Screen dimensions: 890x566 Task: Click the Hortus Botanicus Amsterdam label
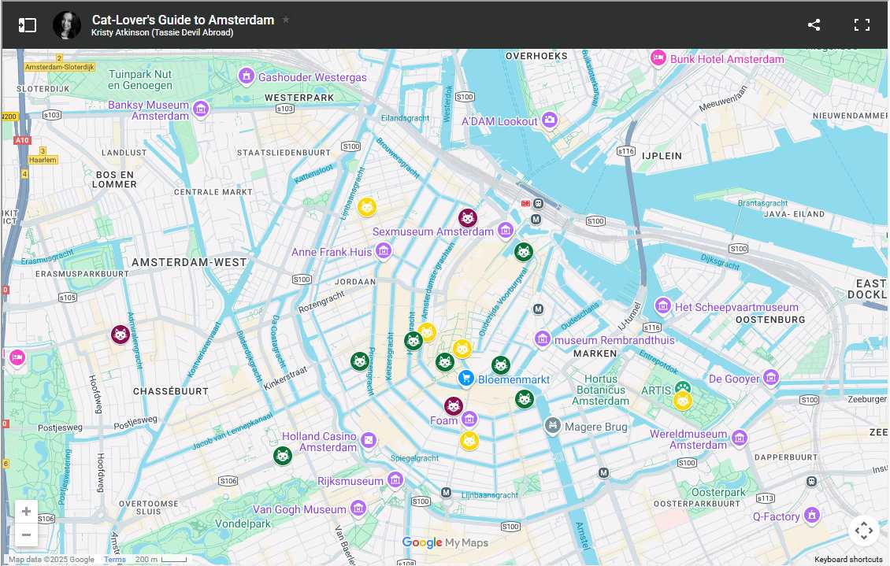(x=601, y=390)
